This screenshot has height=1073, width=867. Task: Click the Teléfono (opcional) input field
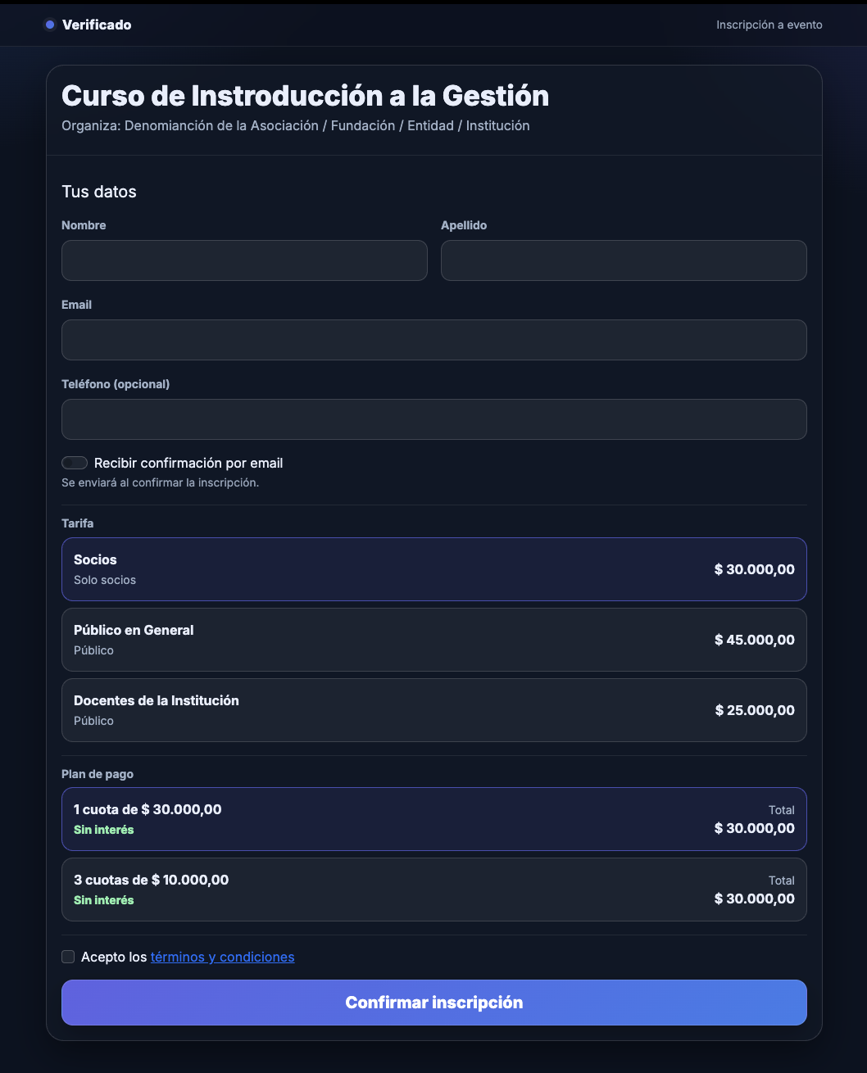[433, 419]
